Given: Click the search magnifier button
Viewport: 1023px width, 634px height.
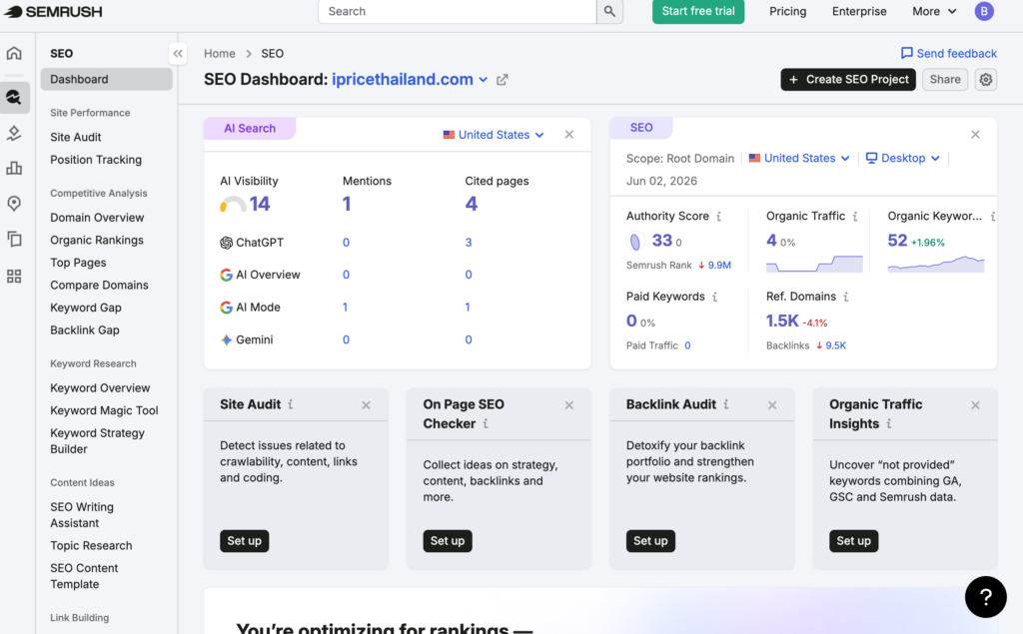Looking at the screenshot, I should coord(609,11).
